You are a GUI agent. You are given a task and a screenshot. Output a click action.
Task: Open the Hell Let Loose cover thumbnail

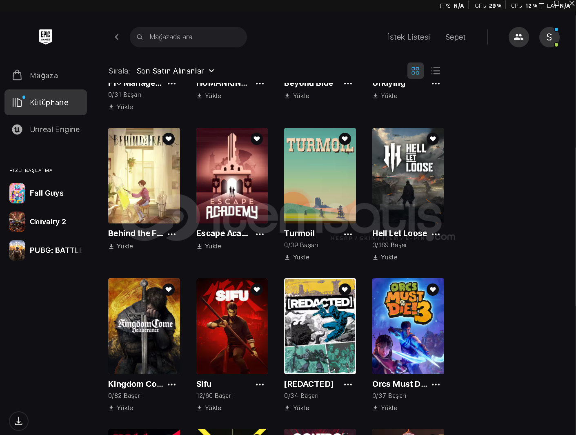click(x=408, y=176)
